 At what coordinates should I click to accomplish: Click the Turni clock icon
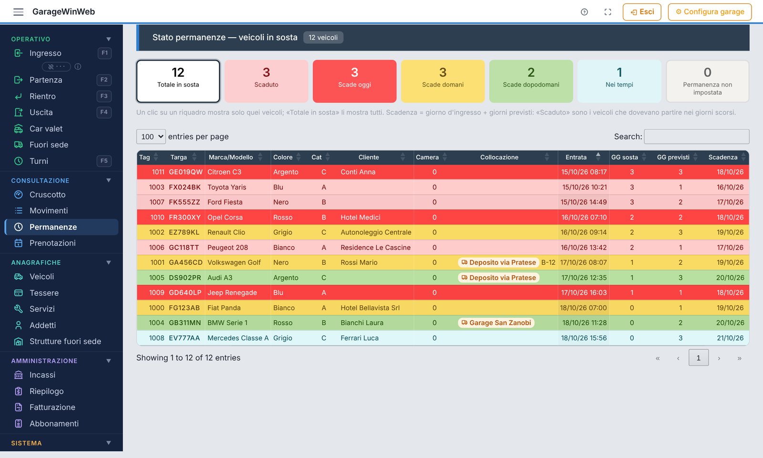coord(19,161)
